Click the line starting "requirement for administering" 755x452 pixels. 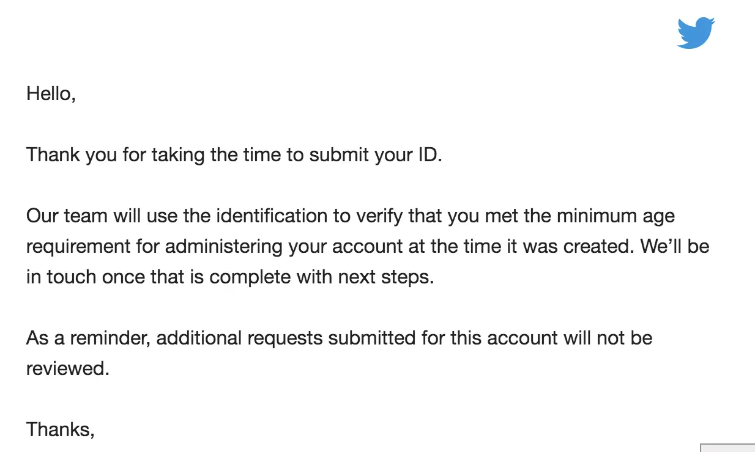[368, 247]
